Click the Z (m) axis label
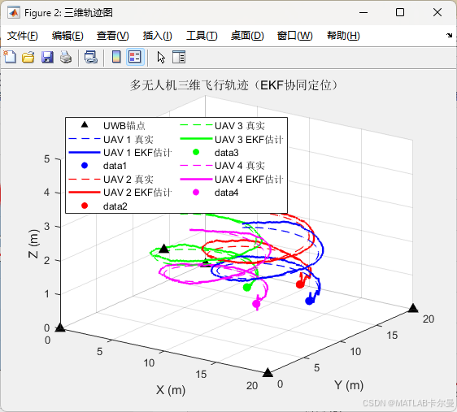 [x=34, y=244]
